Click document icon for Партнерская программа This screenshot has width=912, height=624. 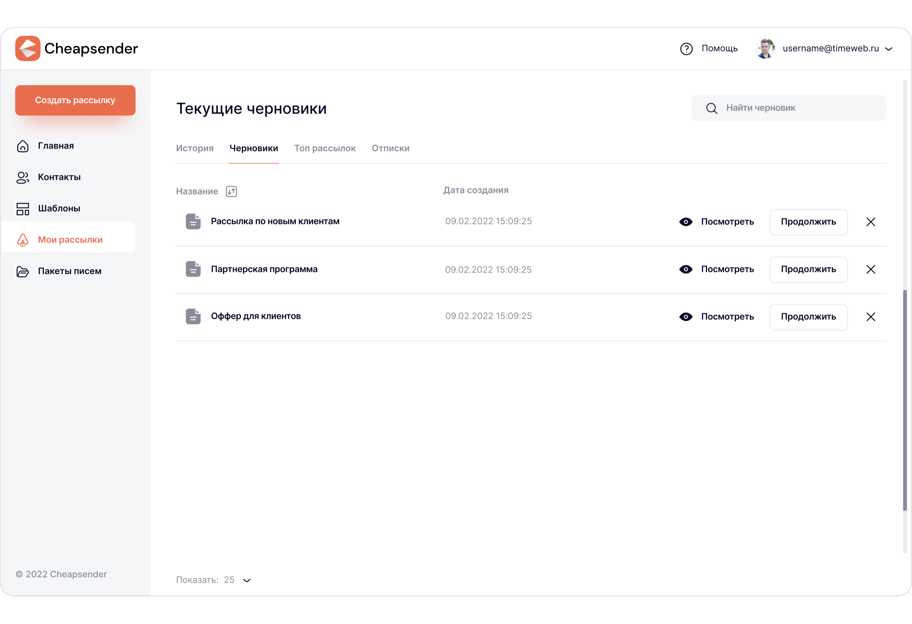click(x=193, y=269)
